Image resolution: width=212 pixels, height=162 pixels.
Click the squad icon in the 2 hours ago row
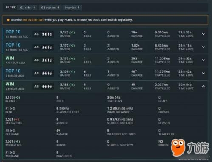[x=47, y=74]
